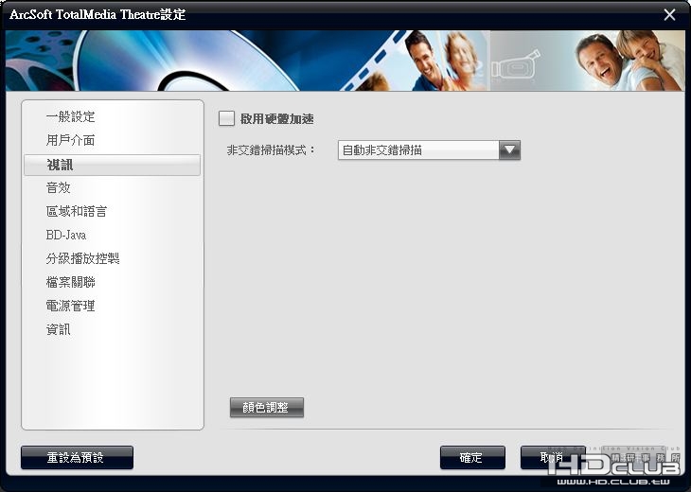The height and width of the screenshot is (492, 691).
Task: Show the 資訊 page
Action: tap(58, 329)
